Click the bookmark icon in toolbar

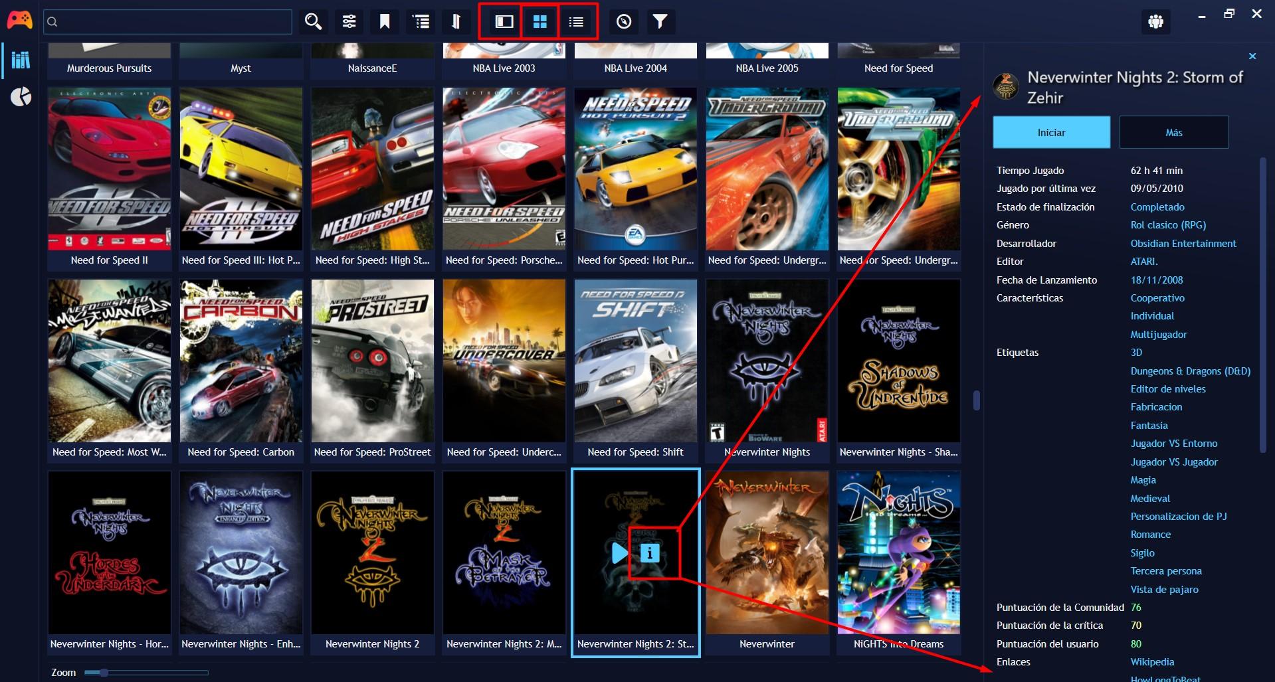[x=385, y=22]
